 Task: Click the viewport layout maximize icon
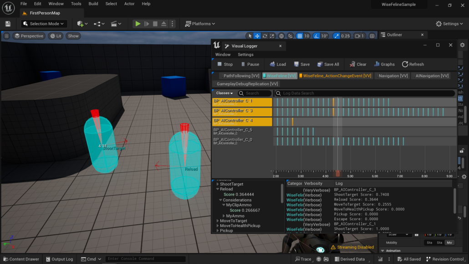click(372, 36)
